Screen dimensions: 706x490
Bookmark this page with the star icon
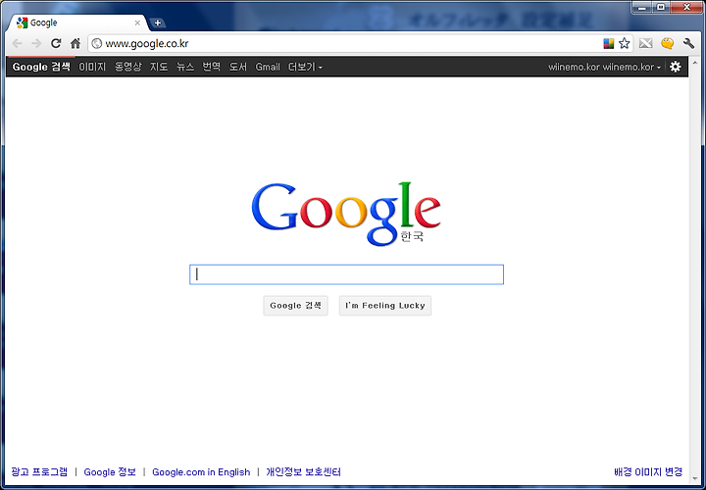tap(624, 43)
